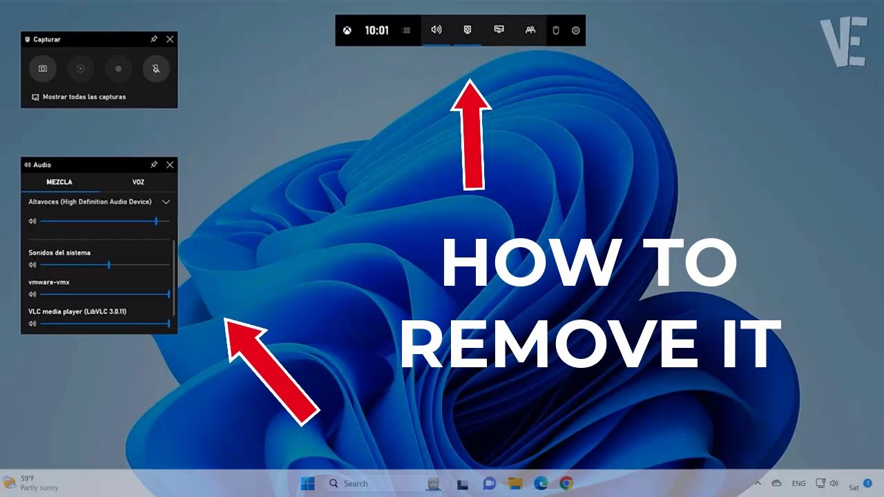The image size is (884, 497).
Task: Start recording with the record dot button
Action: pos(118,69)
